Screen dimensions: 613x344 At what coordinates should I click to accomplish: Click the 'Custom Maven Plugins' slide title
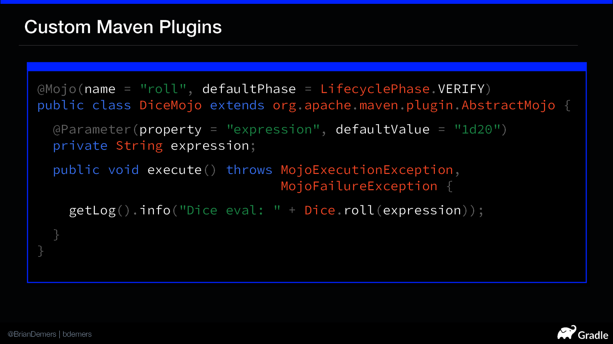point(123,27)
